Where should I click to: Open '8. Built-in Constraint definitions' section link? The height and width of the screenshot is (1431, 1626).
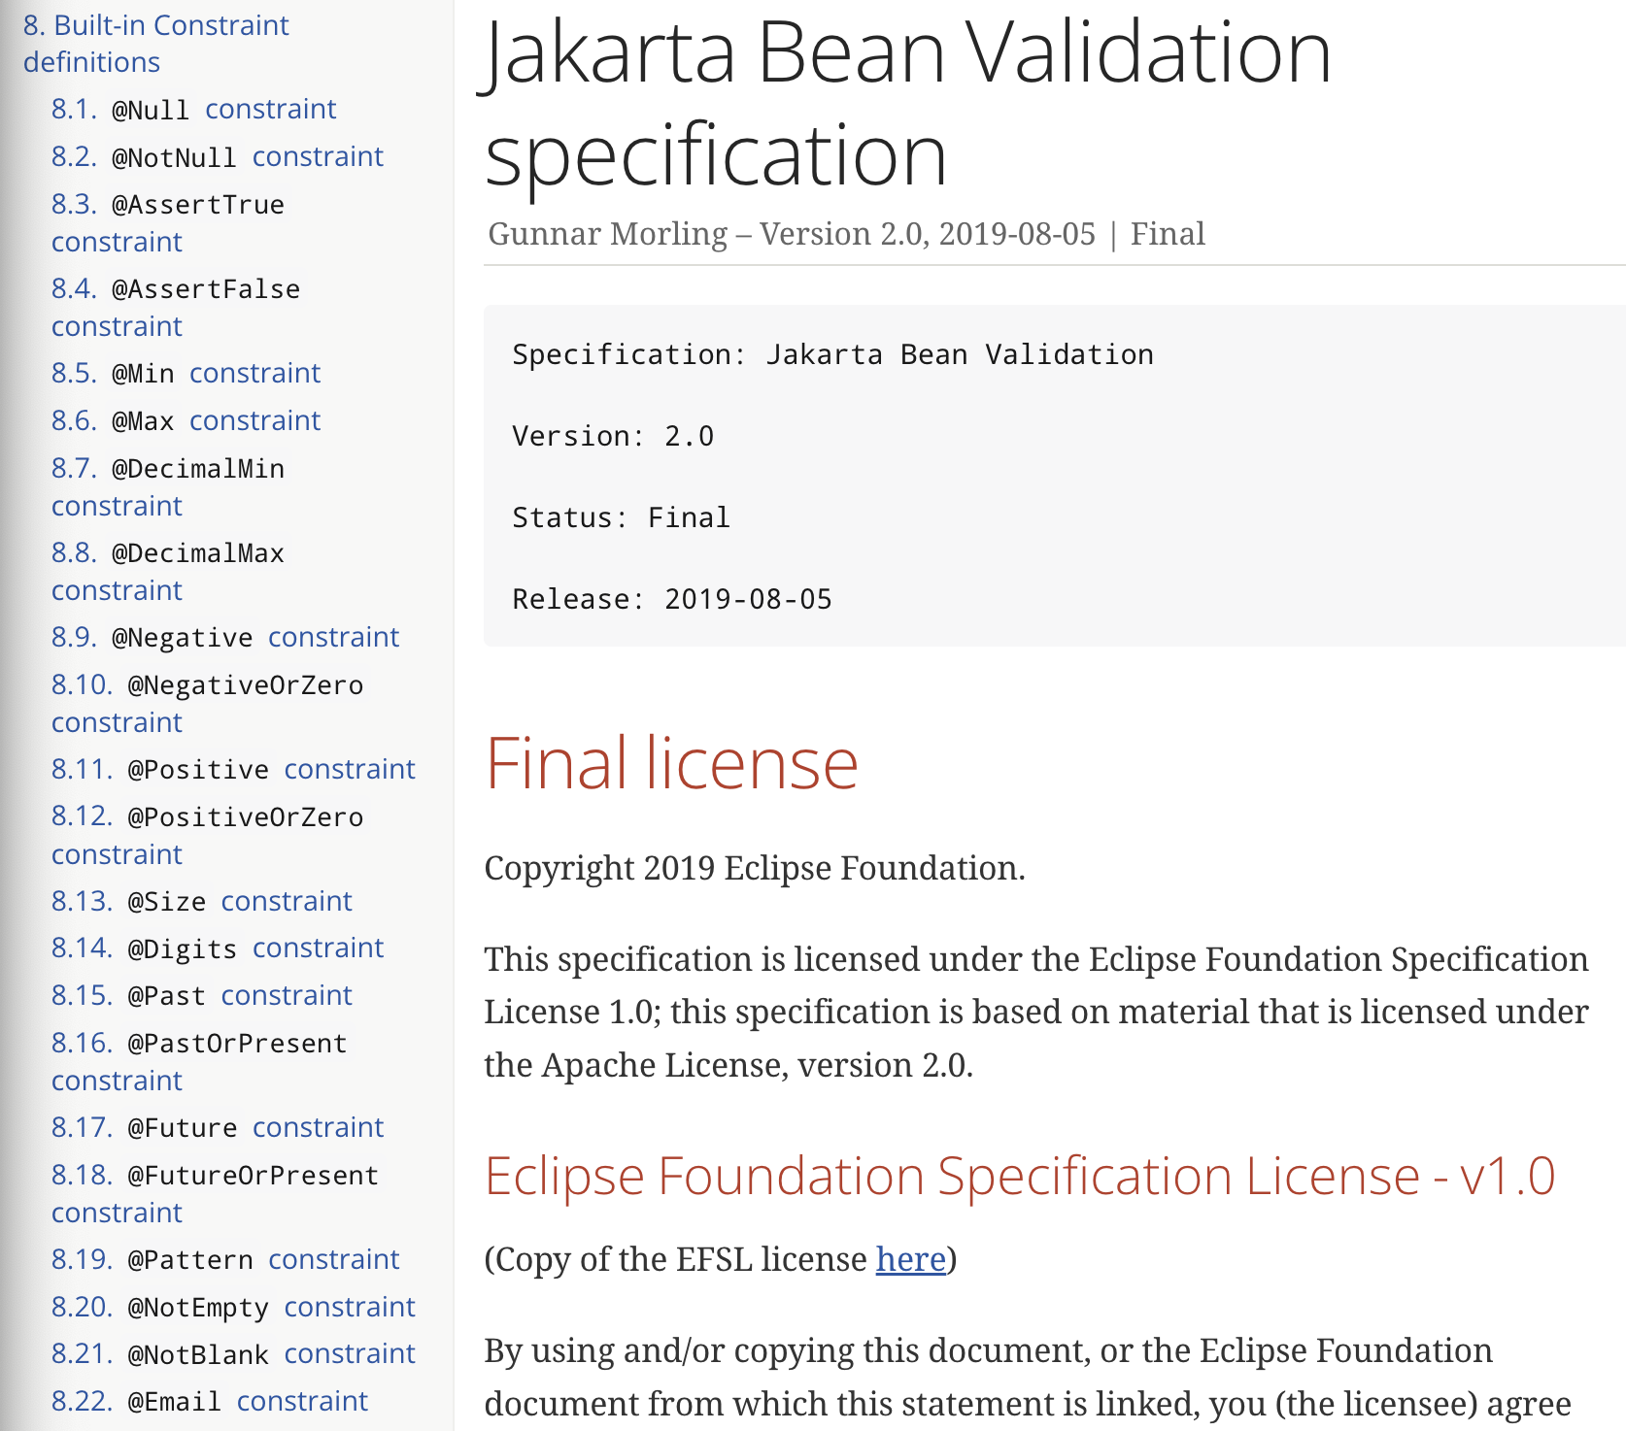click(x=155, y=44)
